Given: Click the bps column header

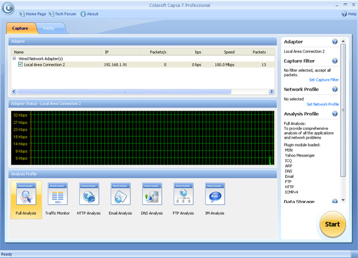Looking at the screenshot, I should pos(185,52).
